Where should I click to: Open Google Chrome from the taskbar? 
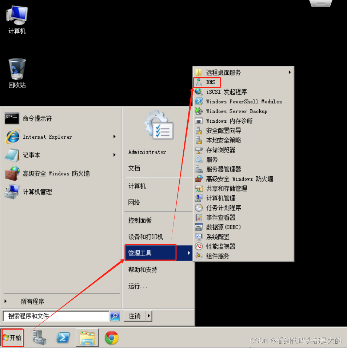[112, 337]
